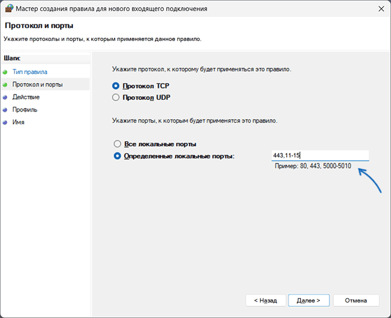Jump to the Действие step
Viewport: 391px width, 318px height.
point(26,97)
